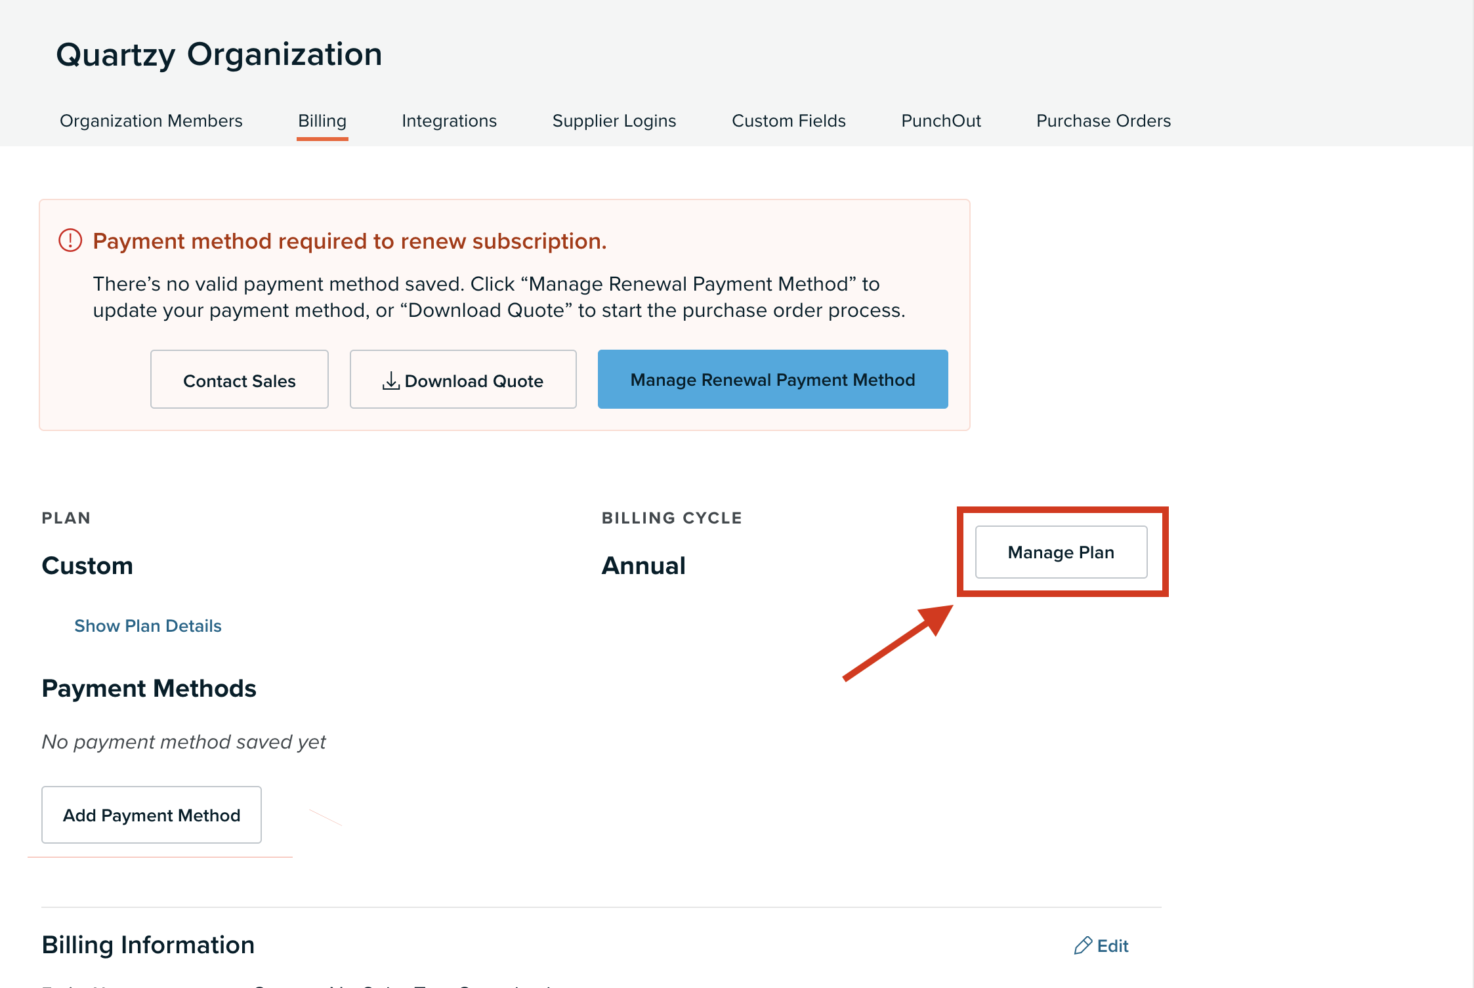Edit the Billing Information section
This screenshot has height=988, width=1474.
click(x=1101, y=946)
